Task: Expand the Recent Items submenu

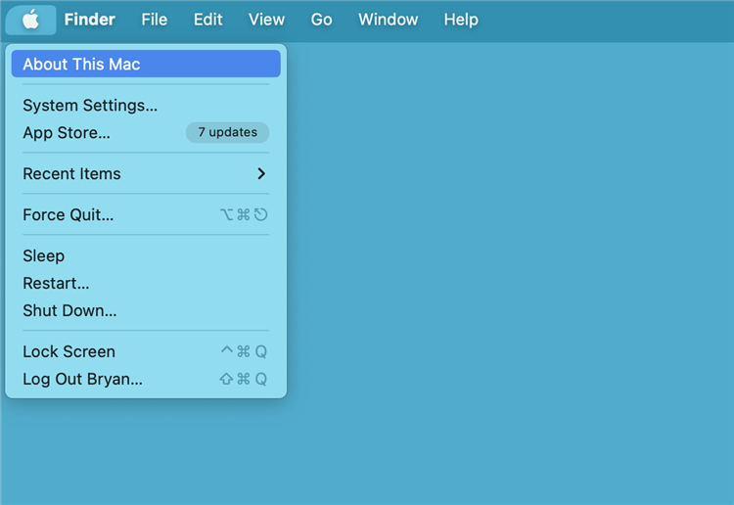Action: click(x=146, y=173)
